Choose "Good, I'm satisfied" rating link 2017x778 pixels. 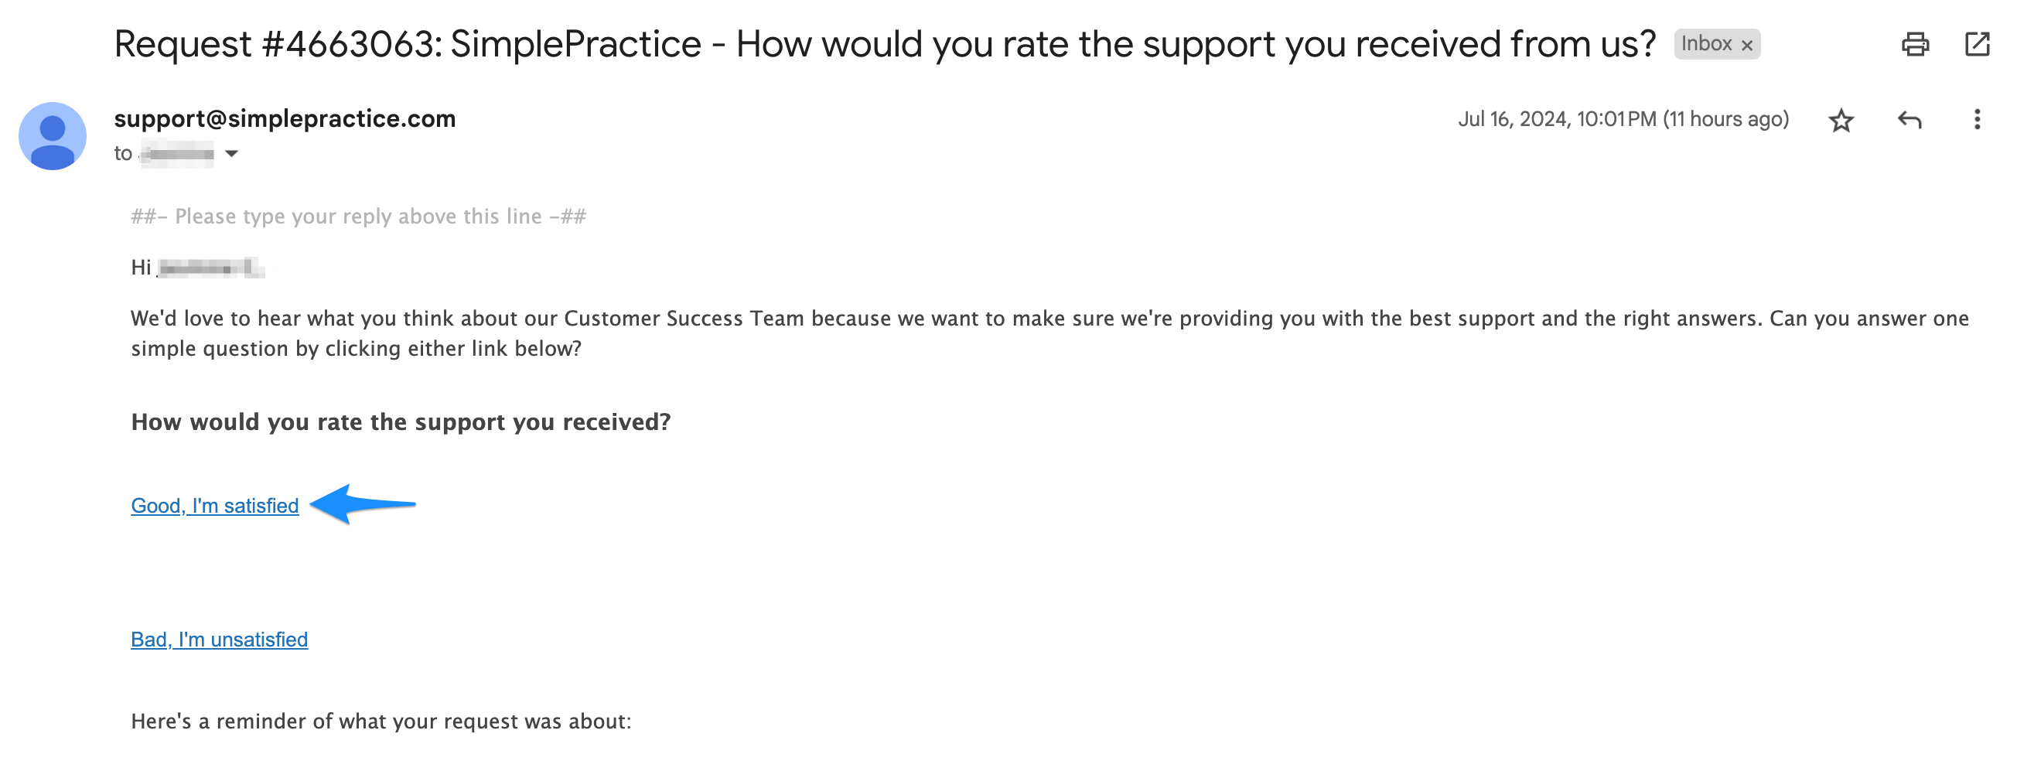(214, 506)
